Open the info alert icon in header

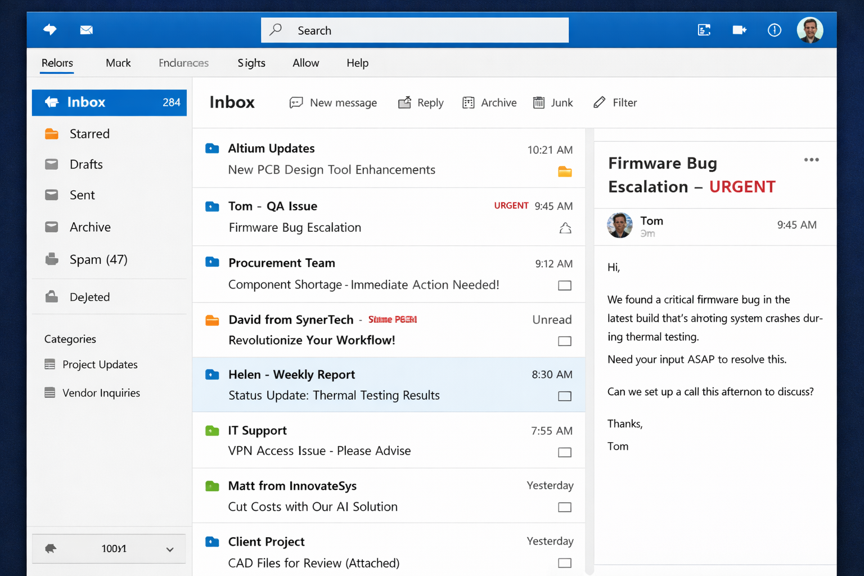point(774,30)
